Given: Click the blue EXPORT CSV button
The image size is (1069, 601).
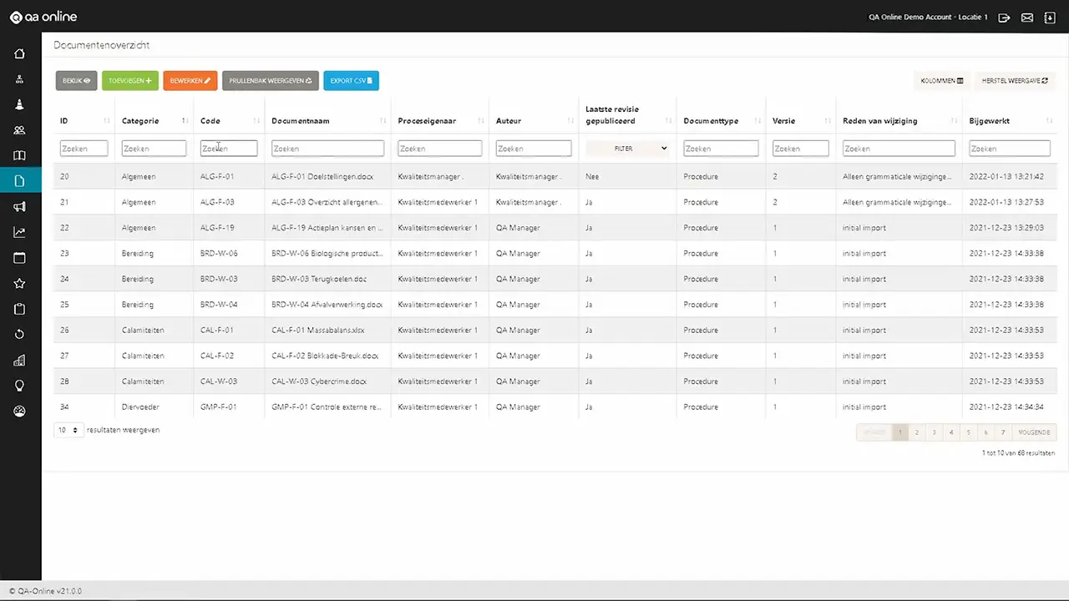Looking at the screenshot, I should tap(352, 81).
